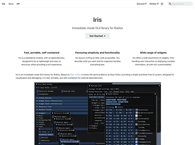The height and width of the screenshot is (145, 195).
Task: Open the white Text color swatch
Action: (x=137, y=116)
